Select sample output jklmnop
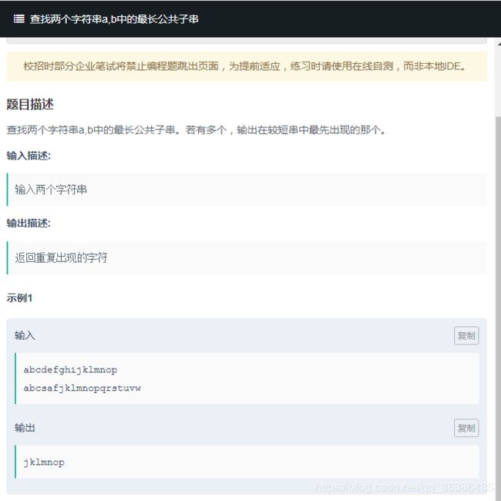 point(44,462)
